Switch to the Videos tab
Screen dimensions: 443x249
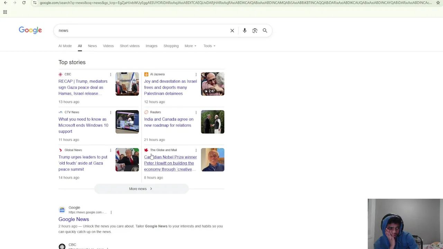coord(108,46)
